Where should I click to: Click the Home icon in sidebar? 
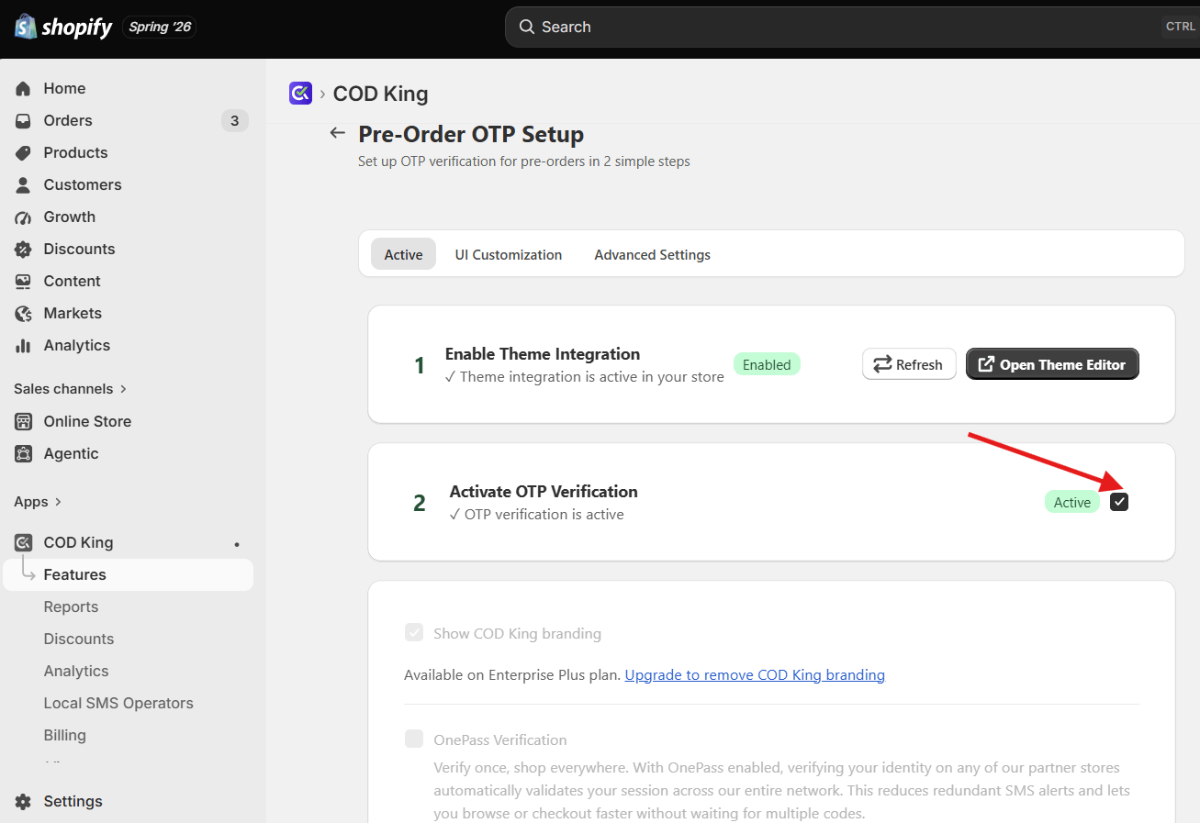point(24,88)
